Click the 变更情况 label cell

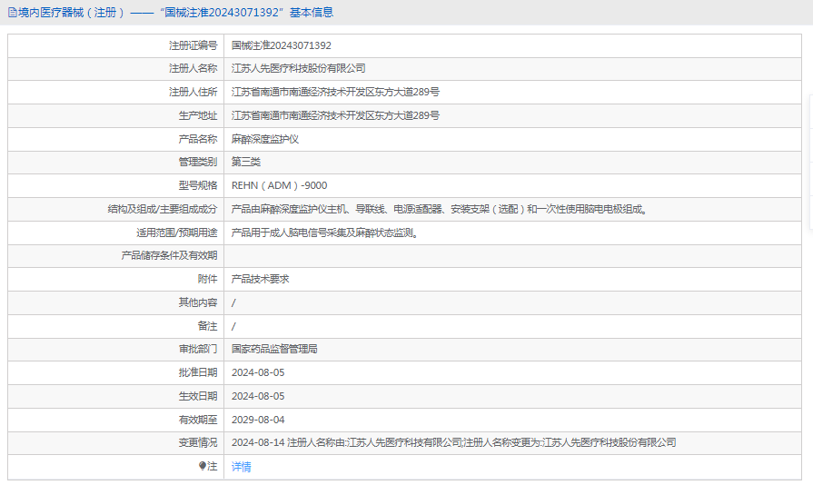pos(115,443)
